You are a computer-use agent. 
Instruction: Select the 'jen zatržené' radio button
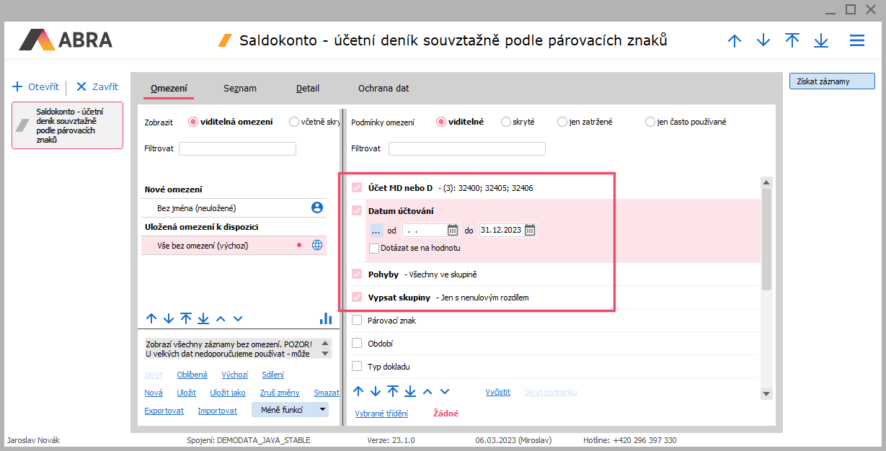tap(562, 122)
